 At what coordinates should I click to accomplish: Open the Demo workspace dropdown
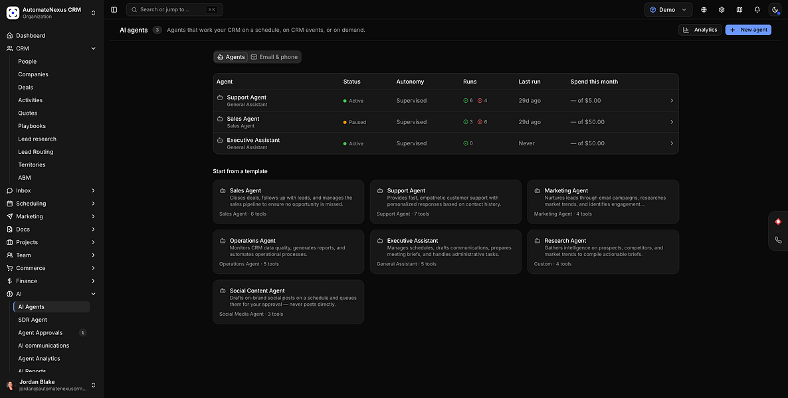[x=668, y=9]
